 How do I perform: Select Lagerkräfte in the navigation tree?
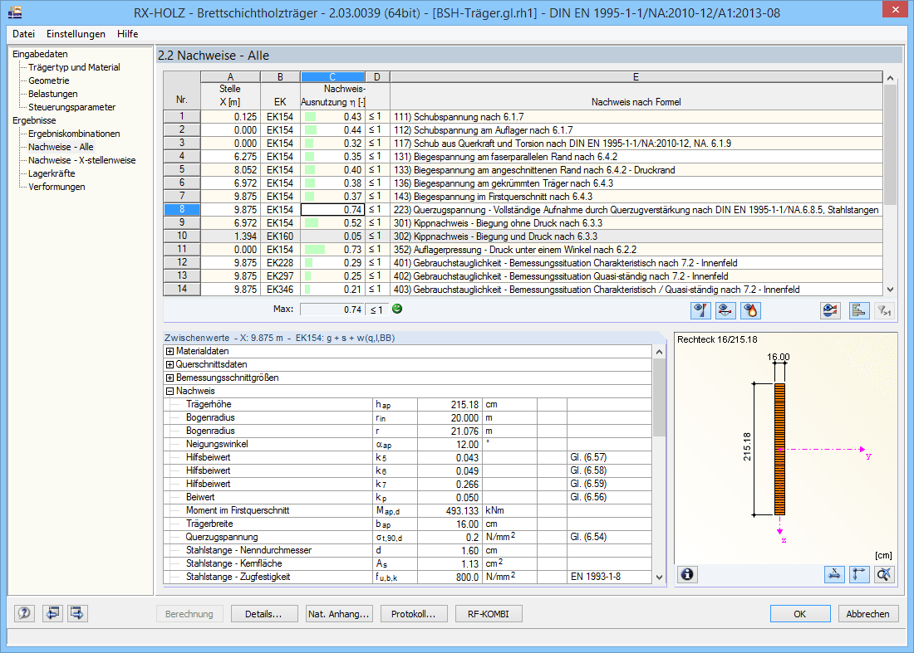pyautogui.click(x=51, y=173)
